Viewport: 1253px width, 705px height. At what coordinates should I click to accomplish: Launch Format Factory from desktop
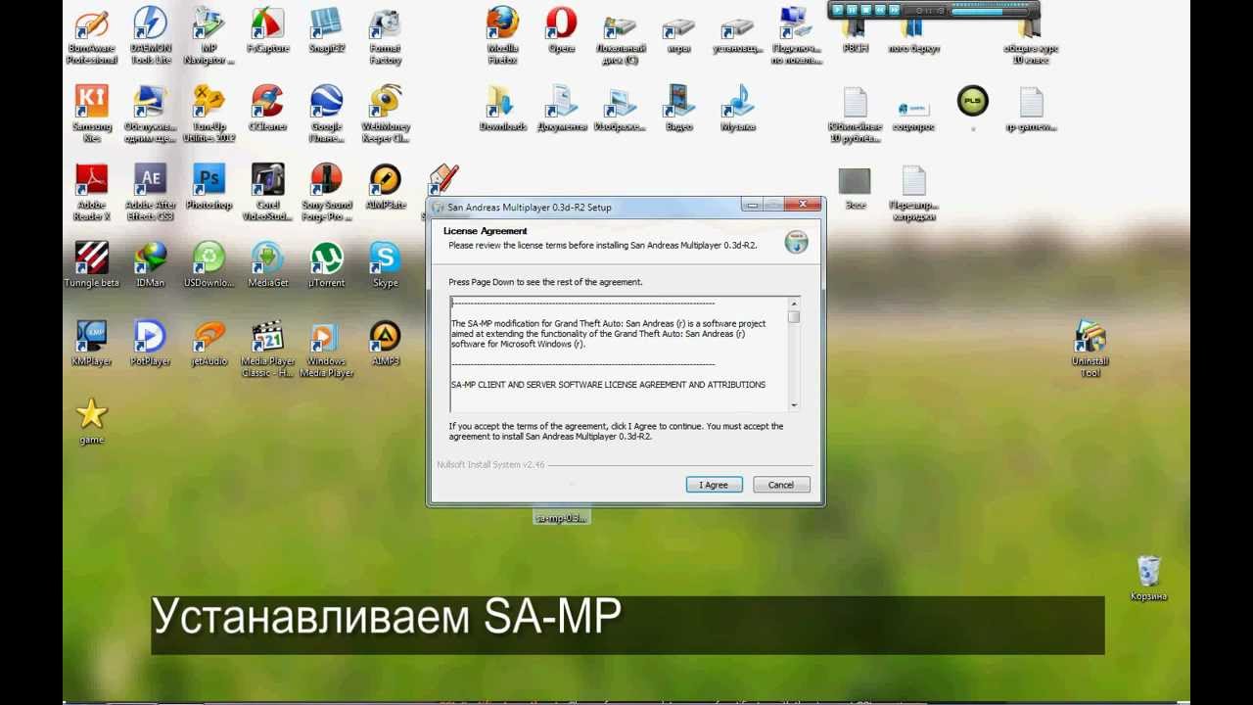[385, 34]
